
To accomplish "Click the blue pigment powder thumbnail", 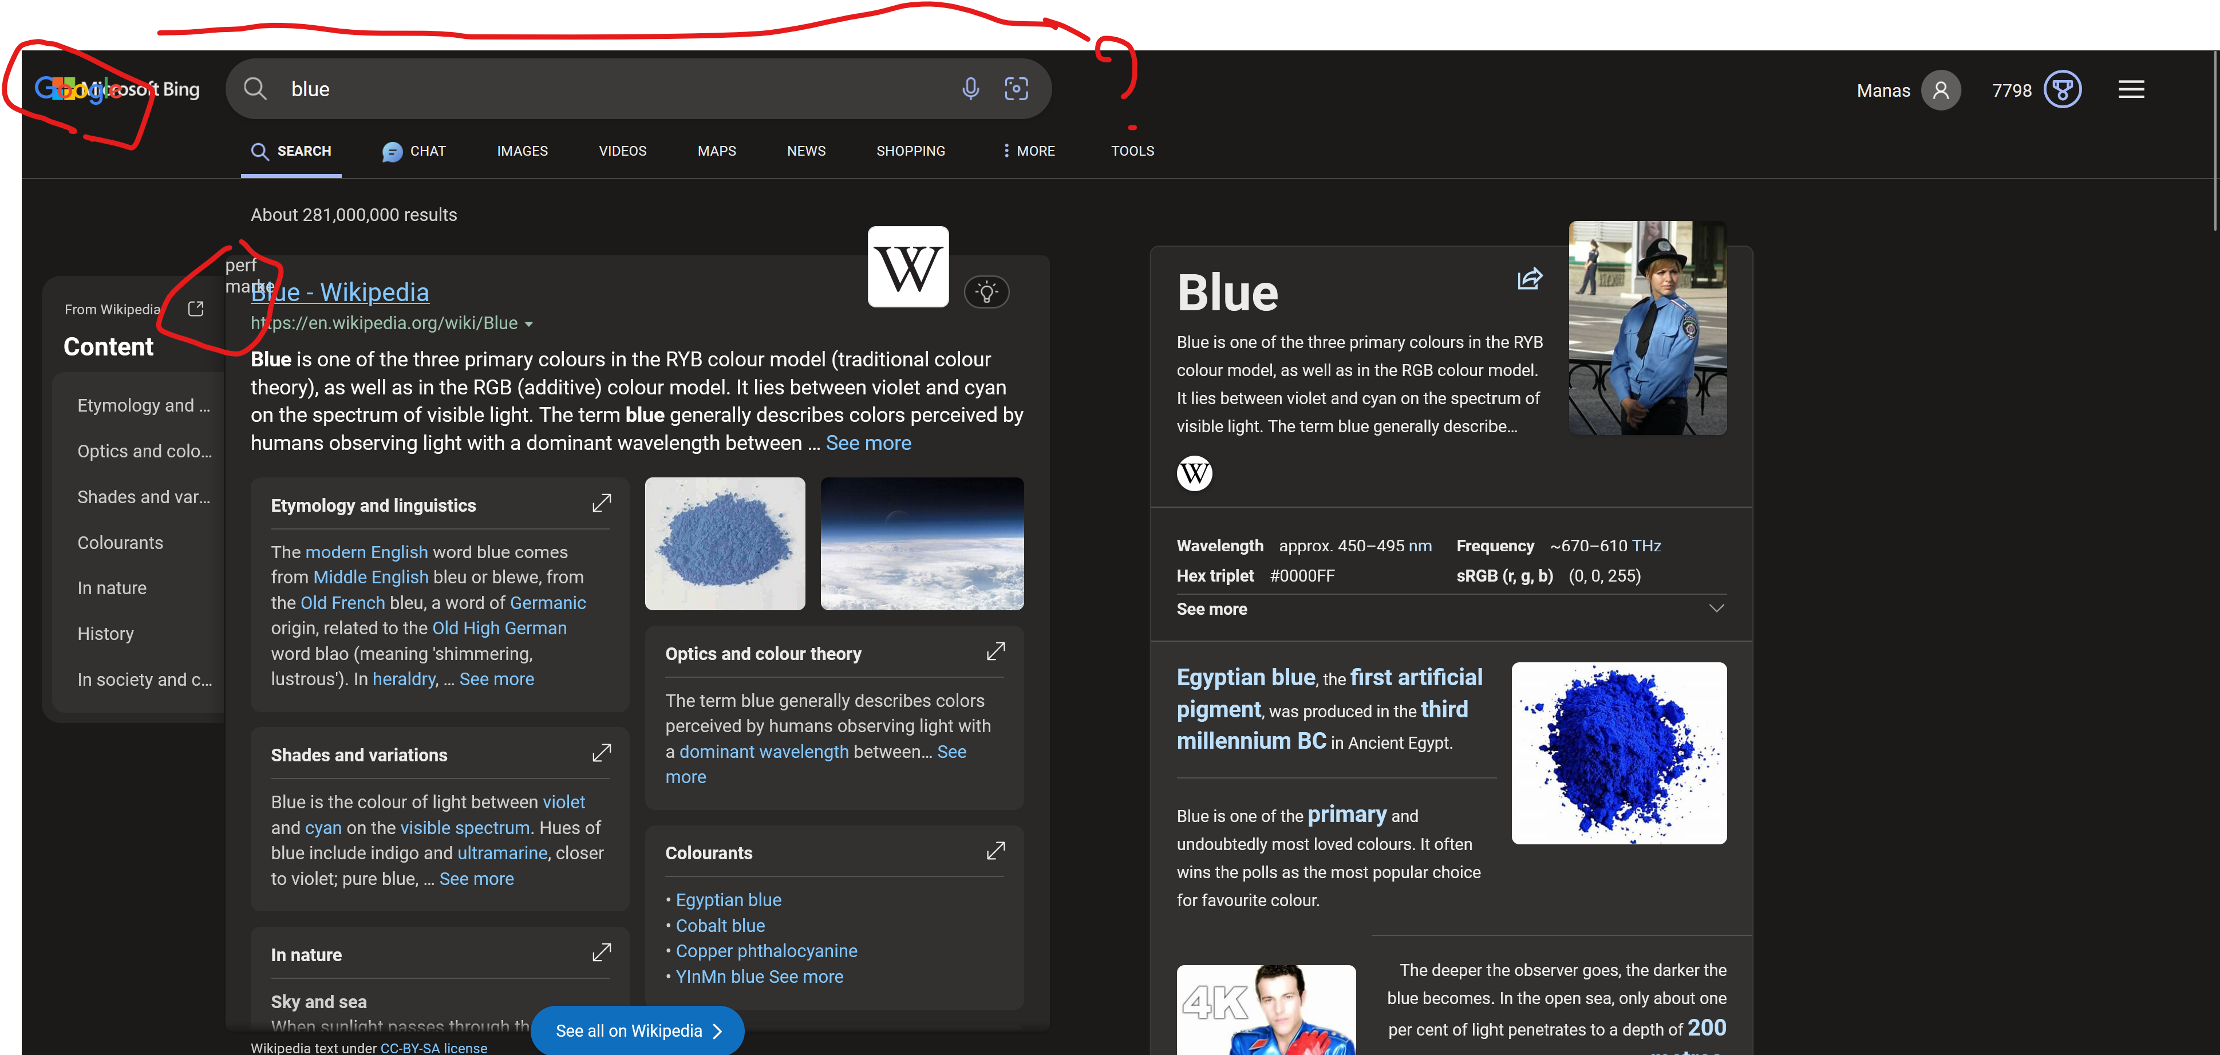I will point(725,543).
